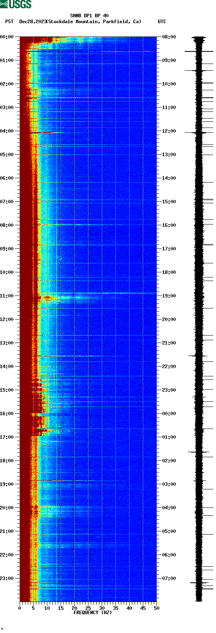This screenshot has height=633, width=216.
Task: Click the 18:00 UTC axis label
Action: (x=169, y=272)
